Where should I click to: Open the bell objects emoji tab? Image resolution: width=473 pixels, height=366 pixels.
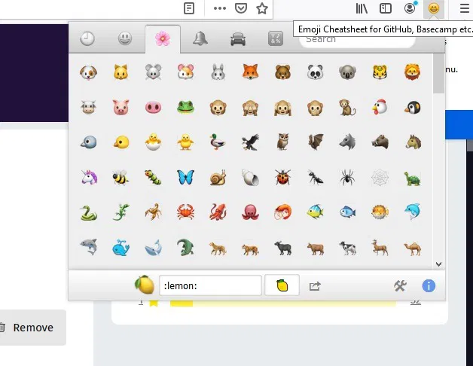tap(200, 39)
